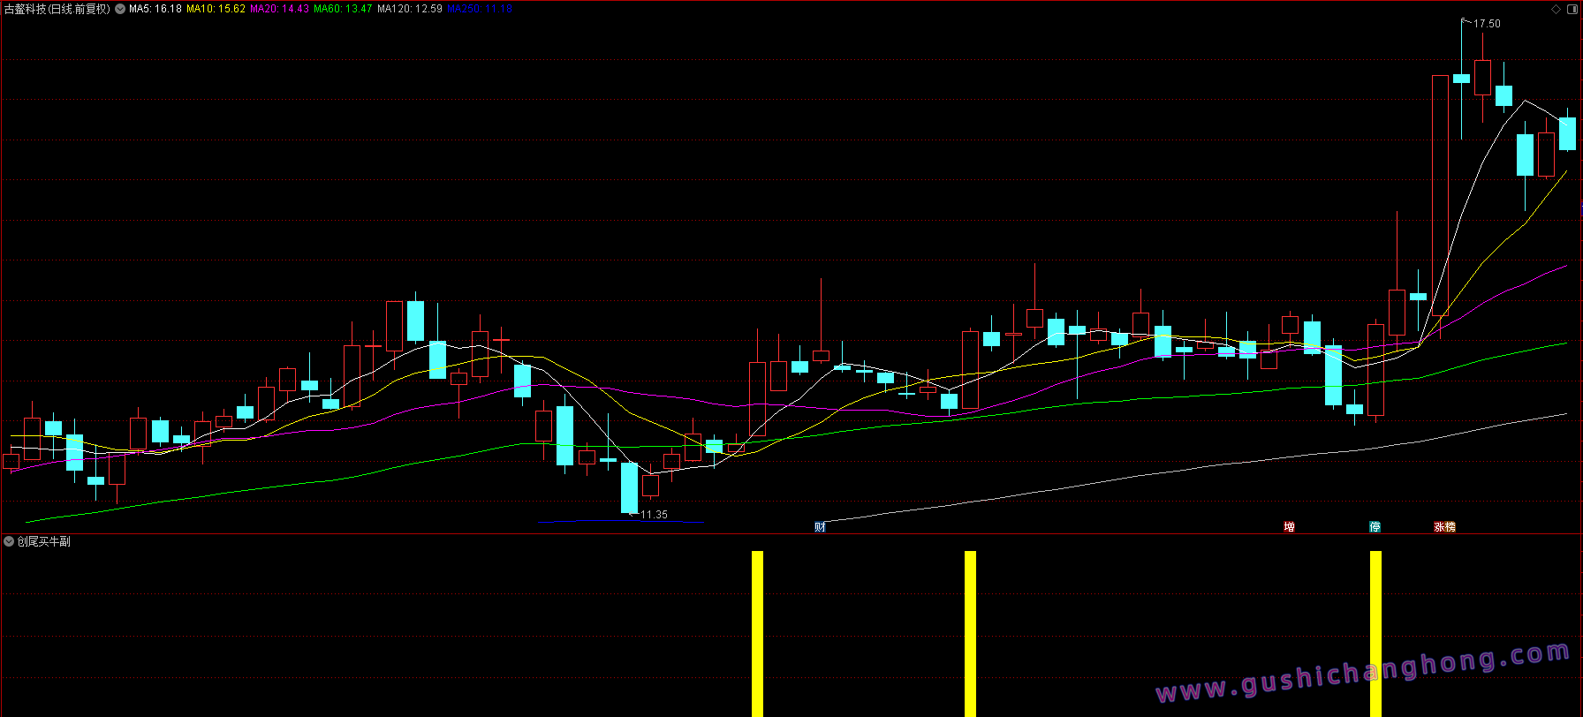Image resolution: width=1583 pixels, height=717 pixels.
Task: Select the yellow MA10 label
Action: [x=216, y=9]
